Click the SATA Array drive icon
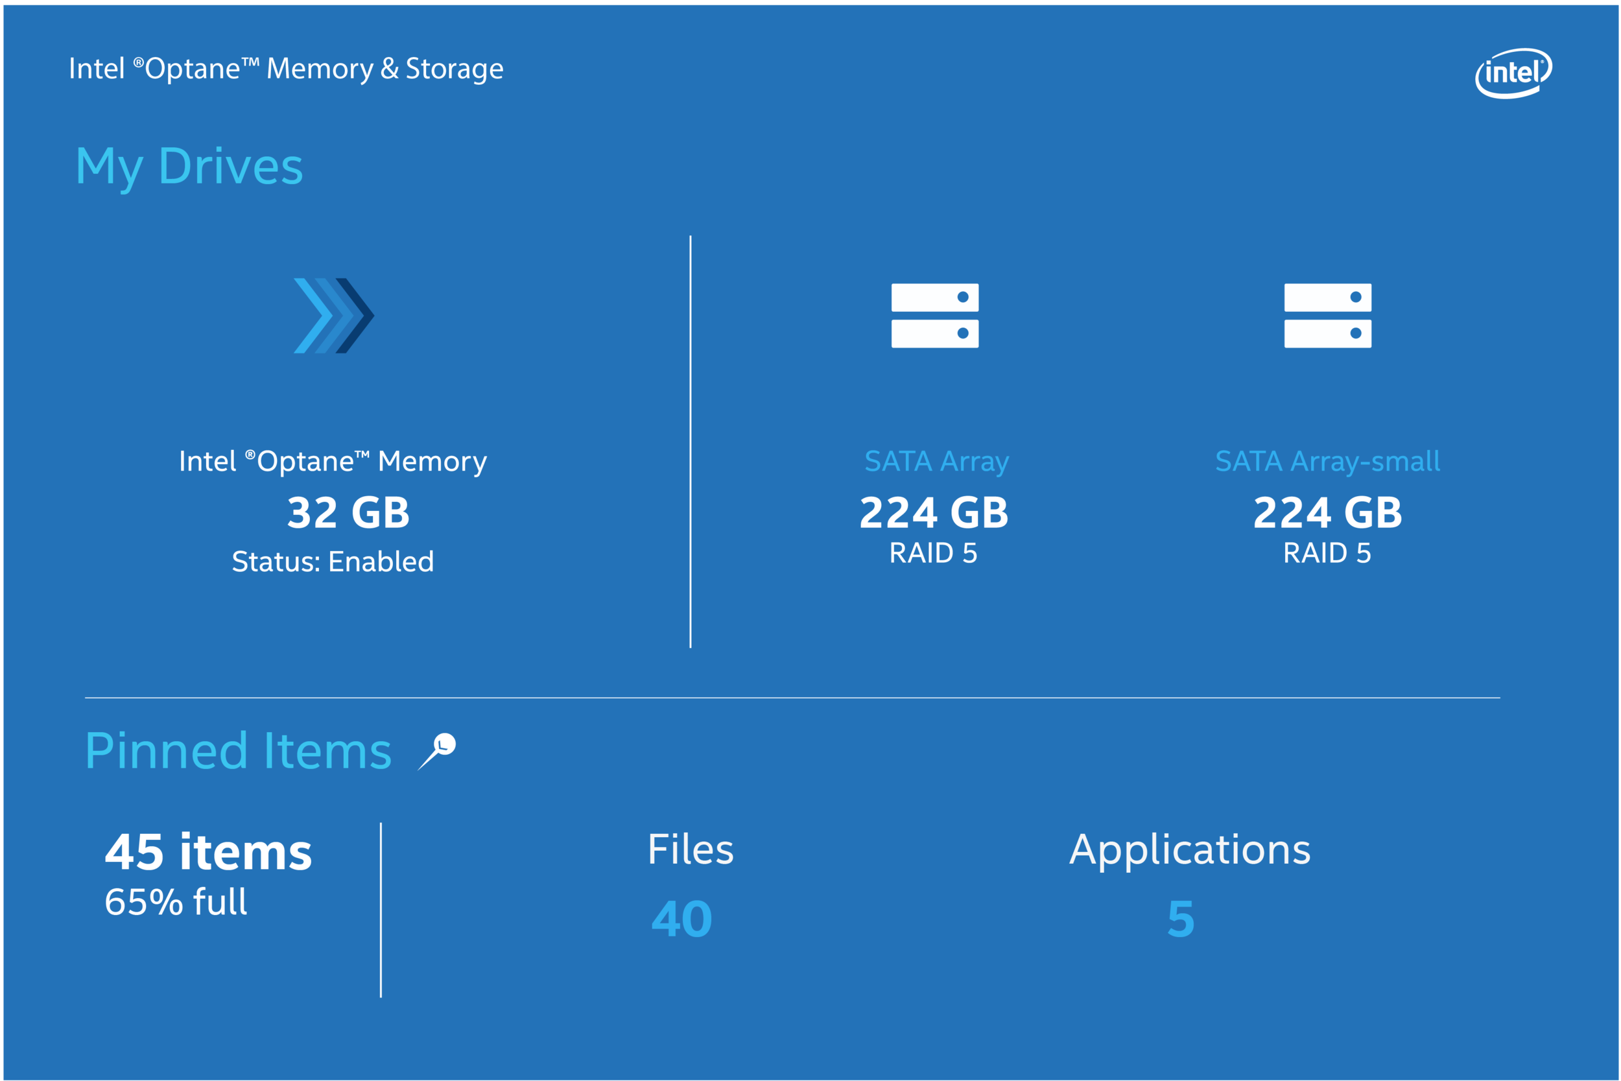 [x=934, y=316]
